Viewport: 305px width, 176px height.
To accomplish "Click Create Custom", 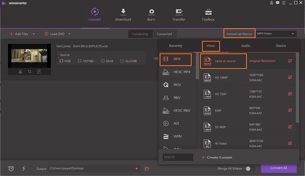I will pos(217,157).
